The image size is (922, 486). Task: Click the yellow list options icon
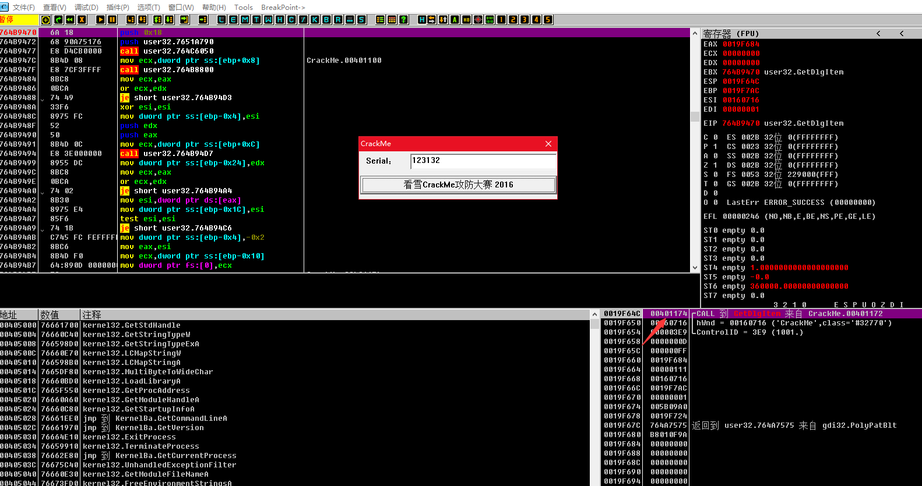click(x=380, y=20)
